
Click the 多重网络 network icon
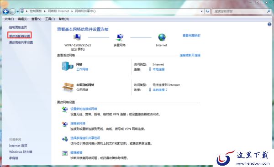(x=120, y=37)
